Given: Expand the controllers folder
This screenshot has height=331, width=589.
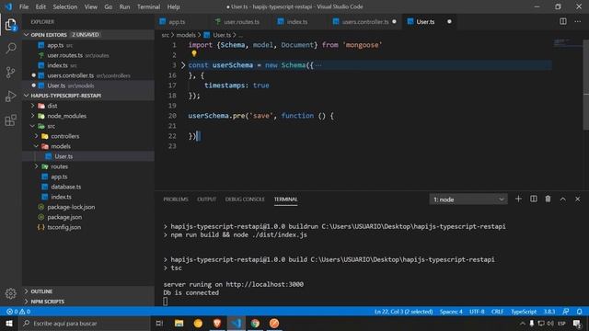Looking at the screenshot, I should (37, 136).
